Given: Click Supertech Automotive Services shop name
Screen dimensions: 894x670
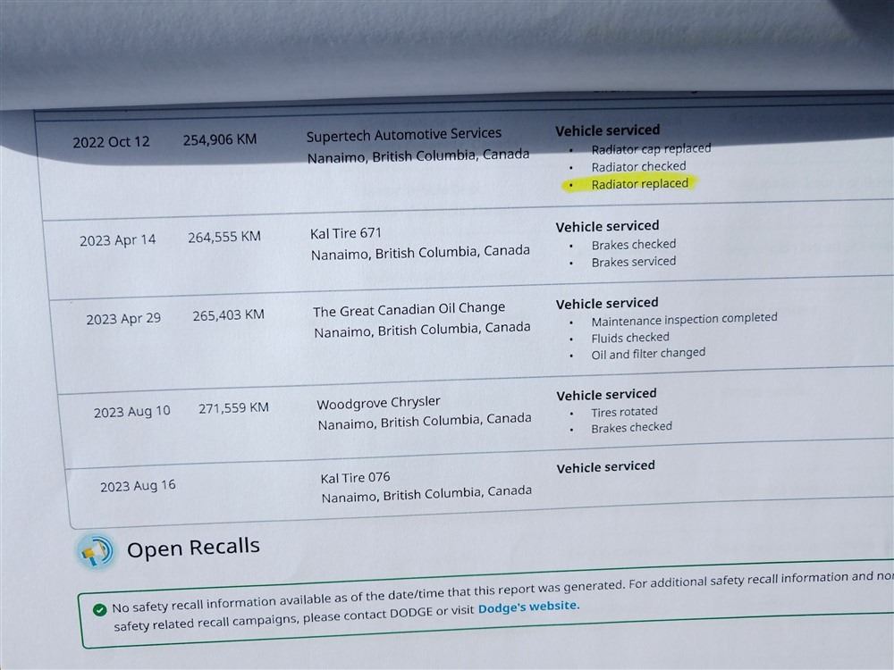Looking at the screenshot, I should [403, 135].
